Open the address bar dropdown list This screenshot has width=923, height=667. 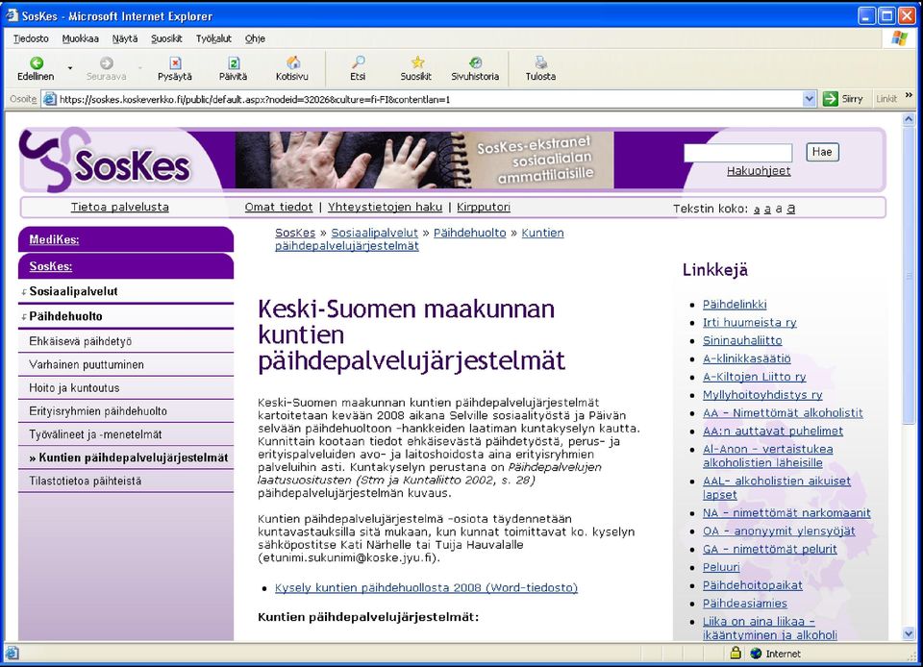810,99
